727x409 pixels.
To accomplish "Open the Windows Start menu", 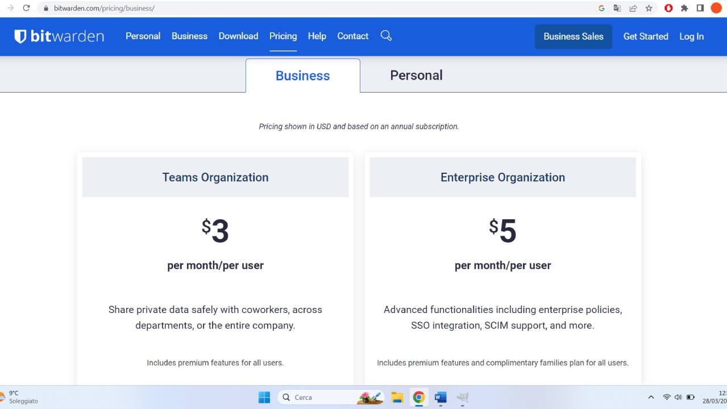I will click(x=264, y=397).
